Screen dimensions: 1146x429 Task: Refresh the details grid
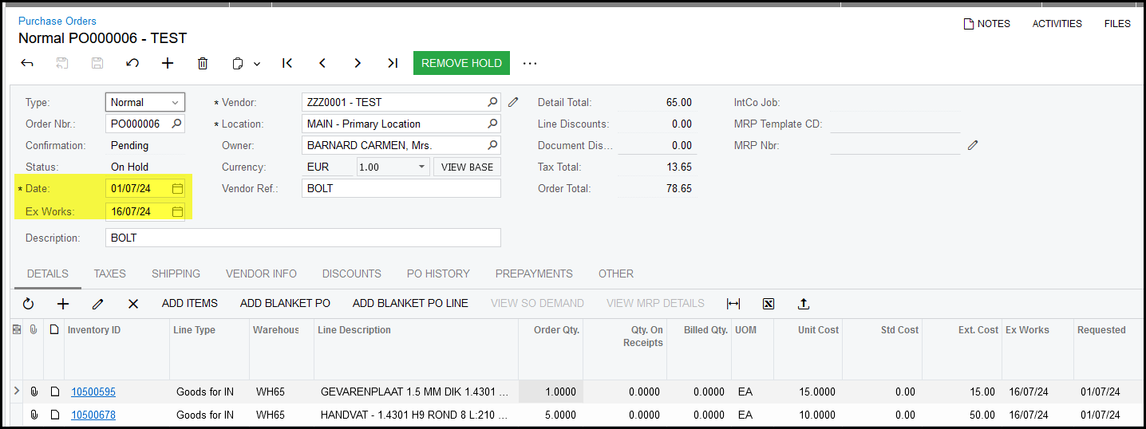coord(29,304)
